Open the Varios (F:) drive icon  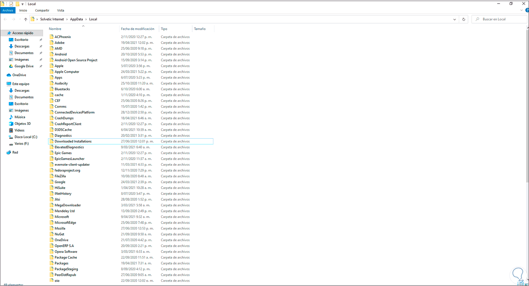(x=11, y=144)
